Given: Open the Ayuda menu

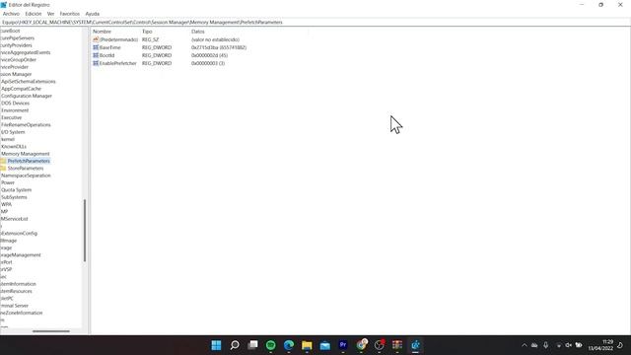Looking at the screenshot, I should click(x=92, y=14).
